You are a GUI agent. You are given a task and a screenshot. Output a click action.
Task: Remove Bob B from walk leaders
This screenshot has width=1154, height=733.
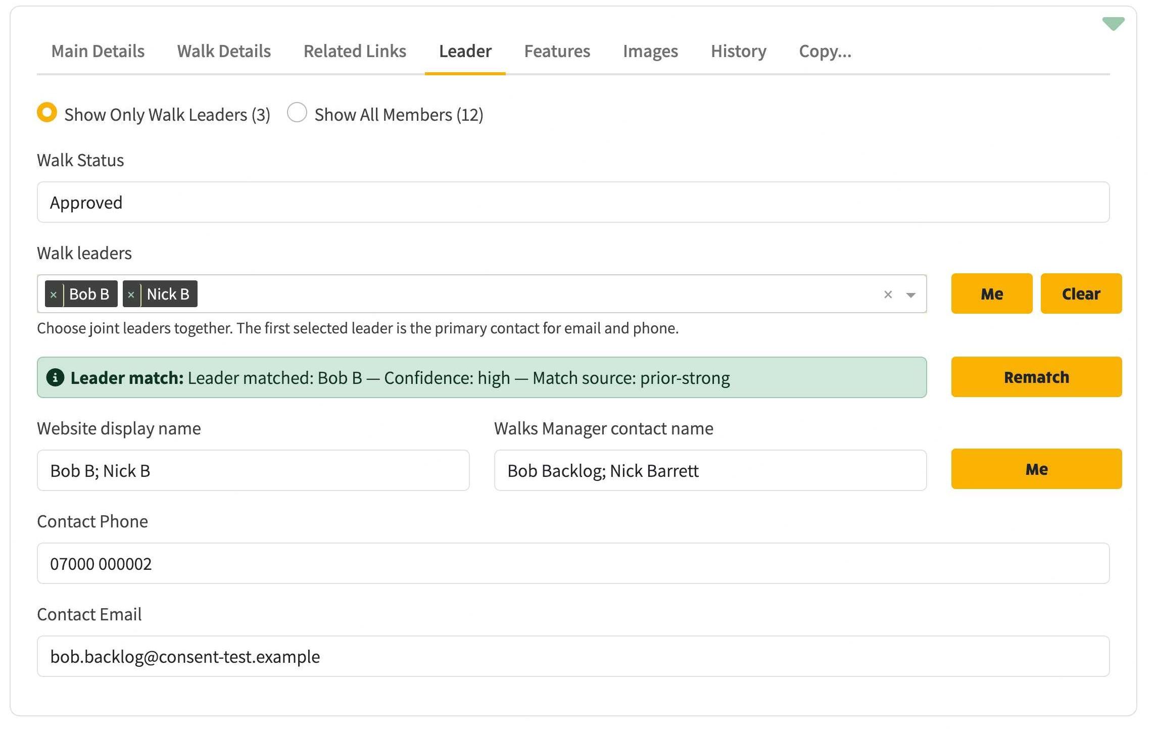pyautogui.click(x=54, y=295)
